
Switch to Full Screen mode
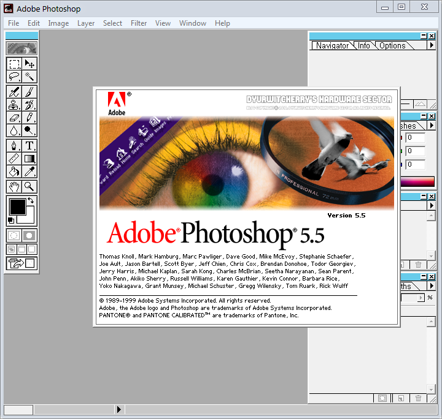tap(32, 249)
